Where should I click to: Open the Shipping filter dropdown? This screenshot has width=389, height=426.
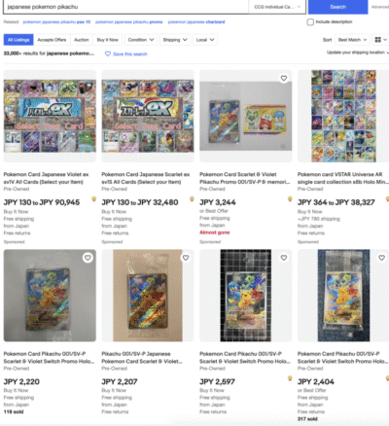click(x=175, y=40)
